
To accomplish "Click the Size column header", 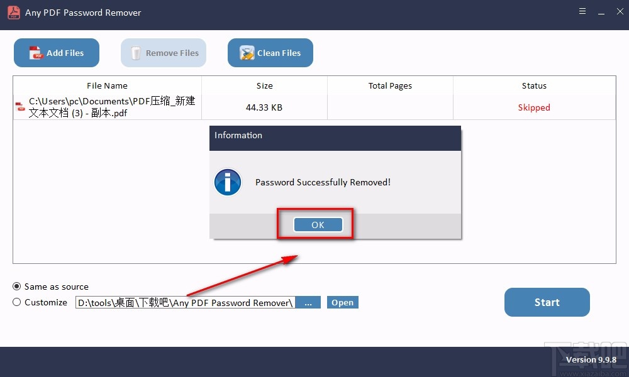I will 264,85.
